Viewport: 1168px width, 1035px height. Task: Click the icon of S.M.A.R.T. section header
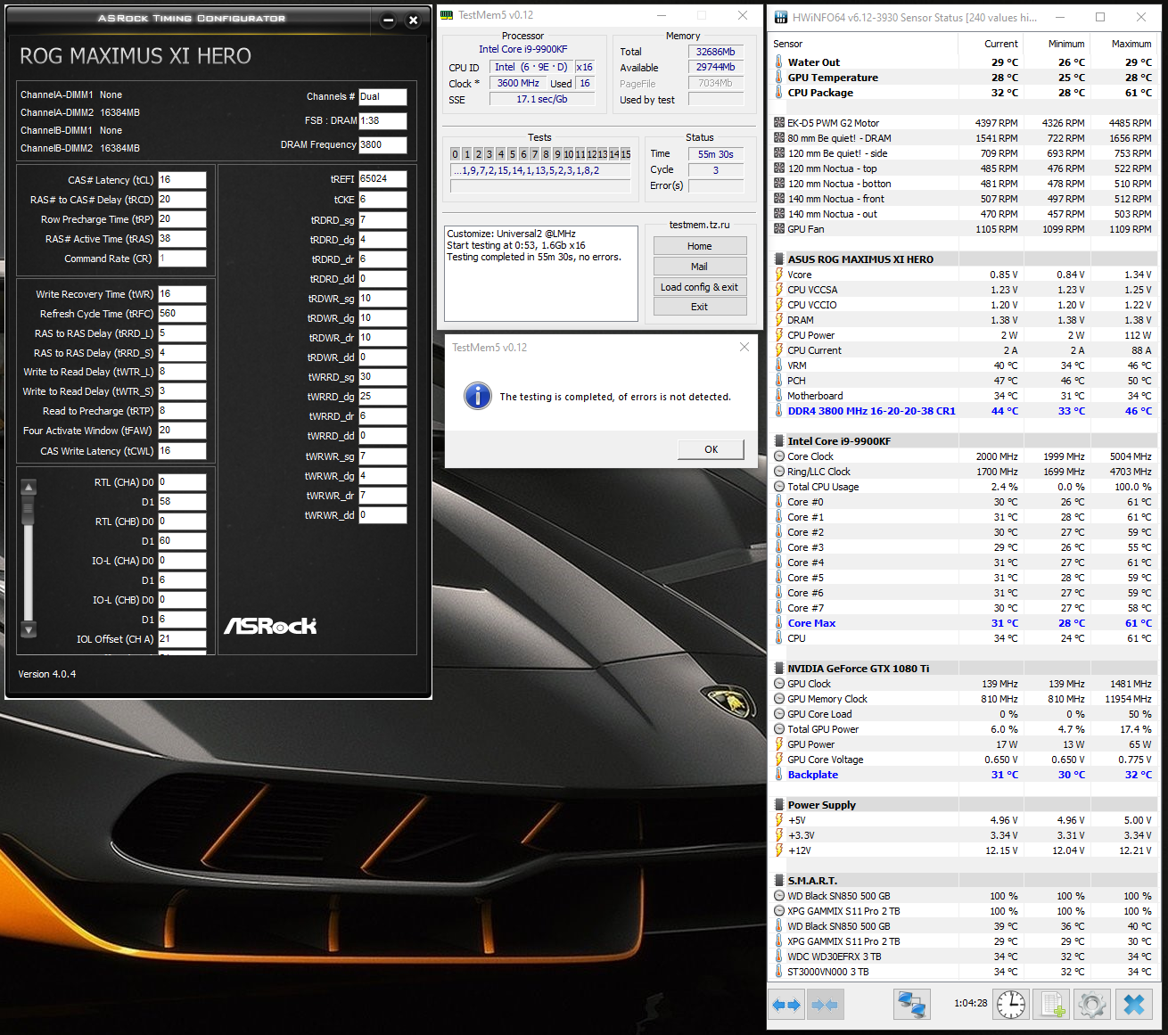coord(779,881)
